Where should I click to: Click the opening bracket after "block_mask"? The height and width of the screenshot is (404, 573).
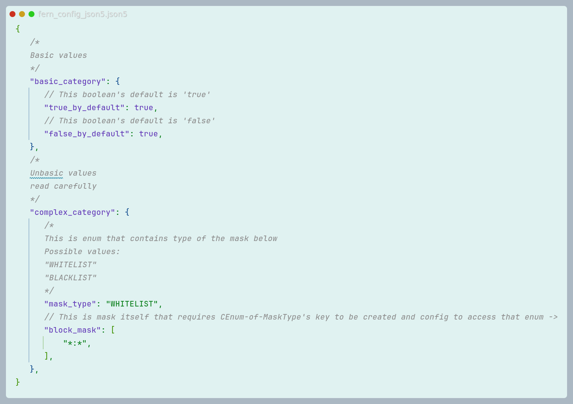pyautogui.click(x=113, y=330)
